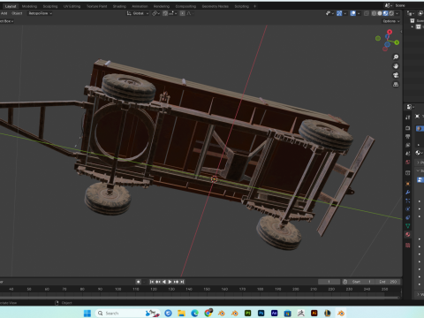Image resolution: width=424 pixels, height=318 pixels.
Task: Open the Select Box tool dropdown
Action: (x=6, y=21)
